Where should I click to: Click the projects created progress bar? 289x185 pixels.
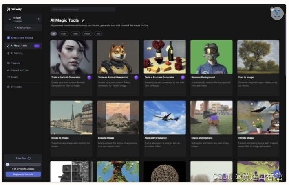[x=23, y=165]
